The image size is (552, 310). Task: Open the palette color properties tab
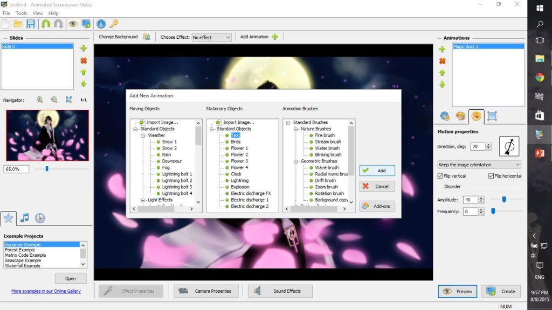pos(460,116)
